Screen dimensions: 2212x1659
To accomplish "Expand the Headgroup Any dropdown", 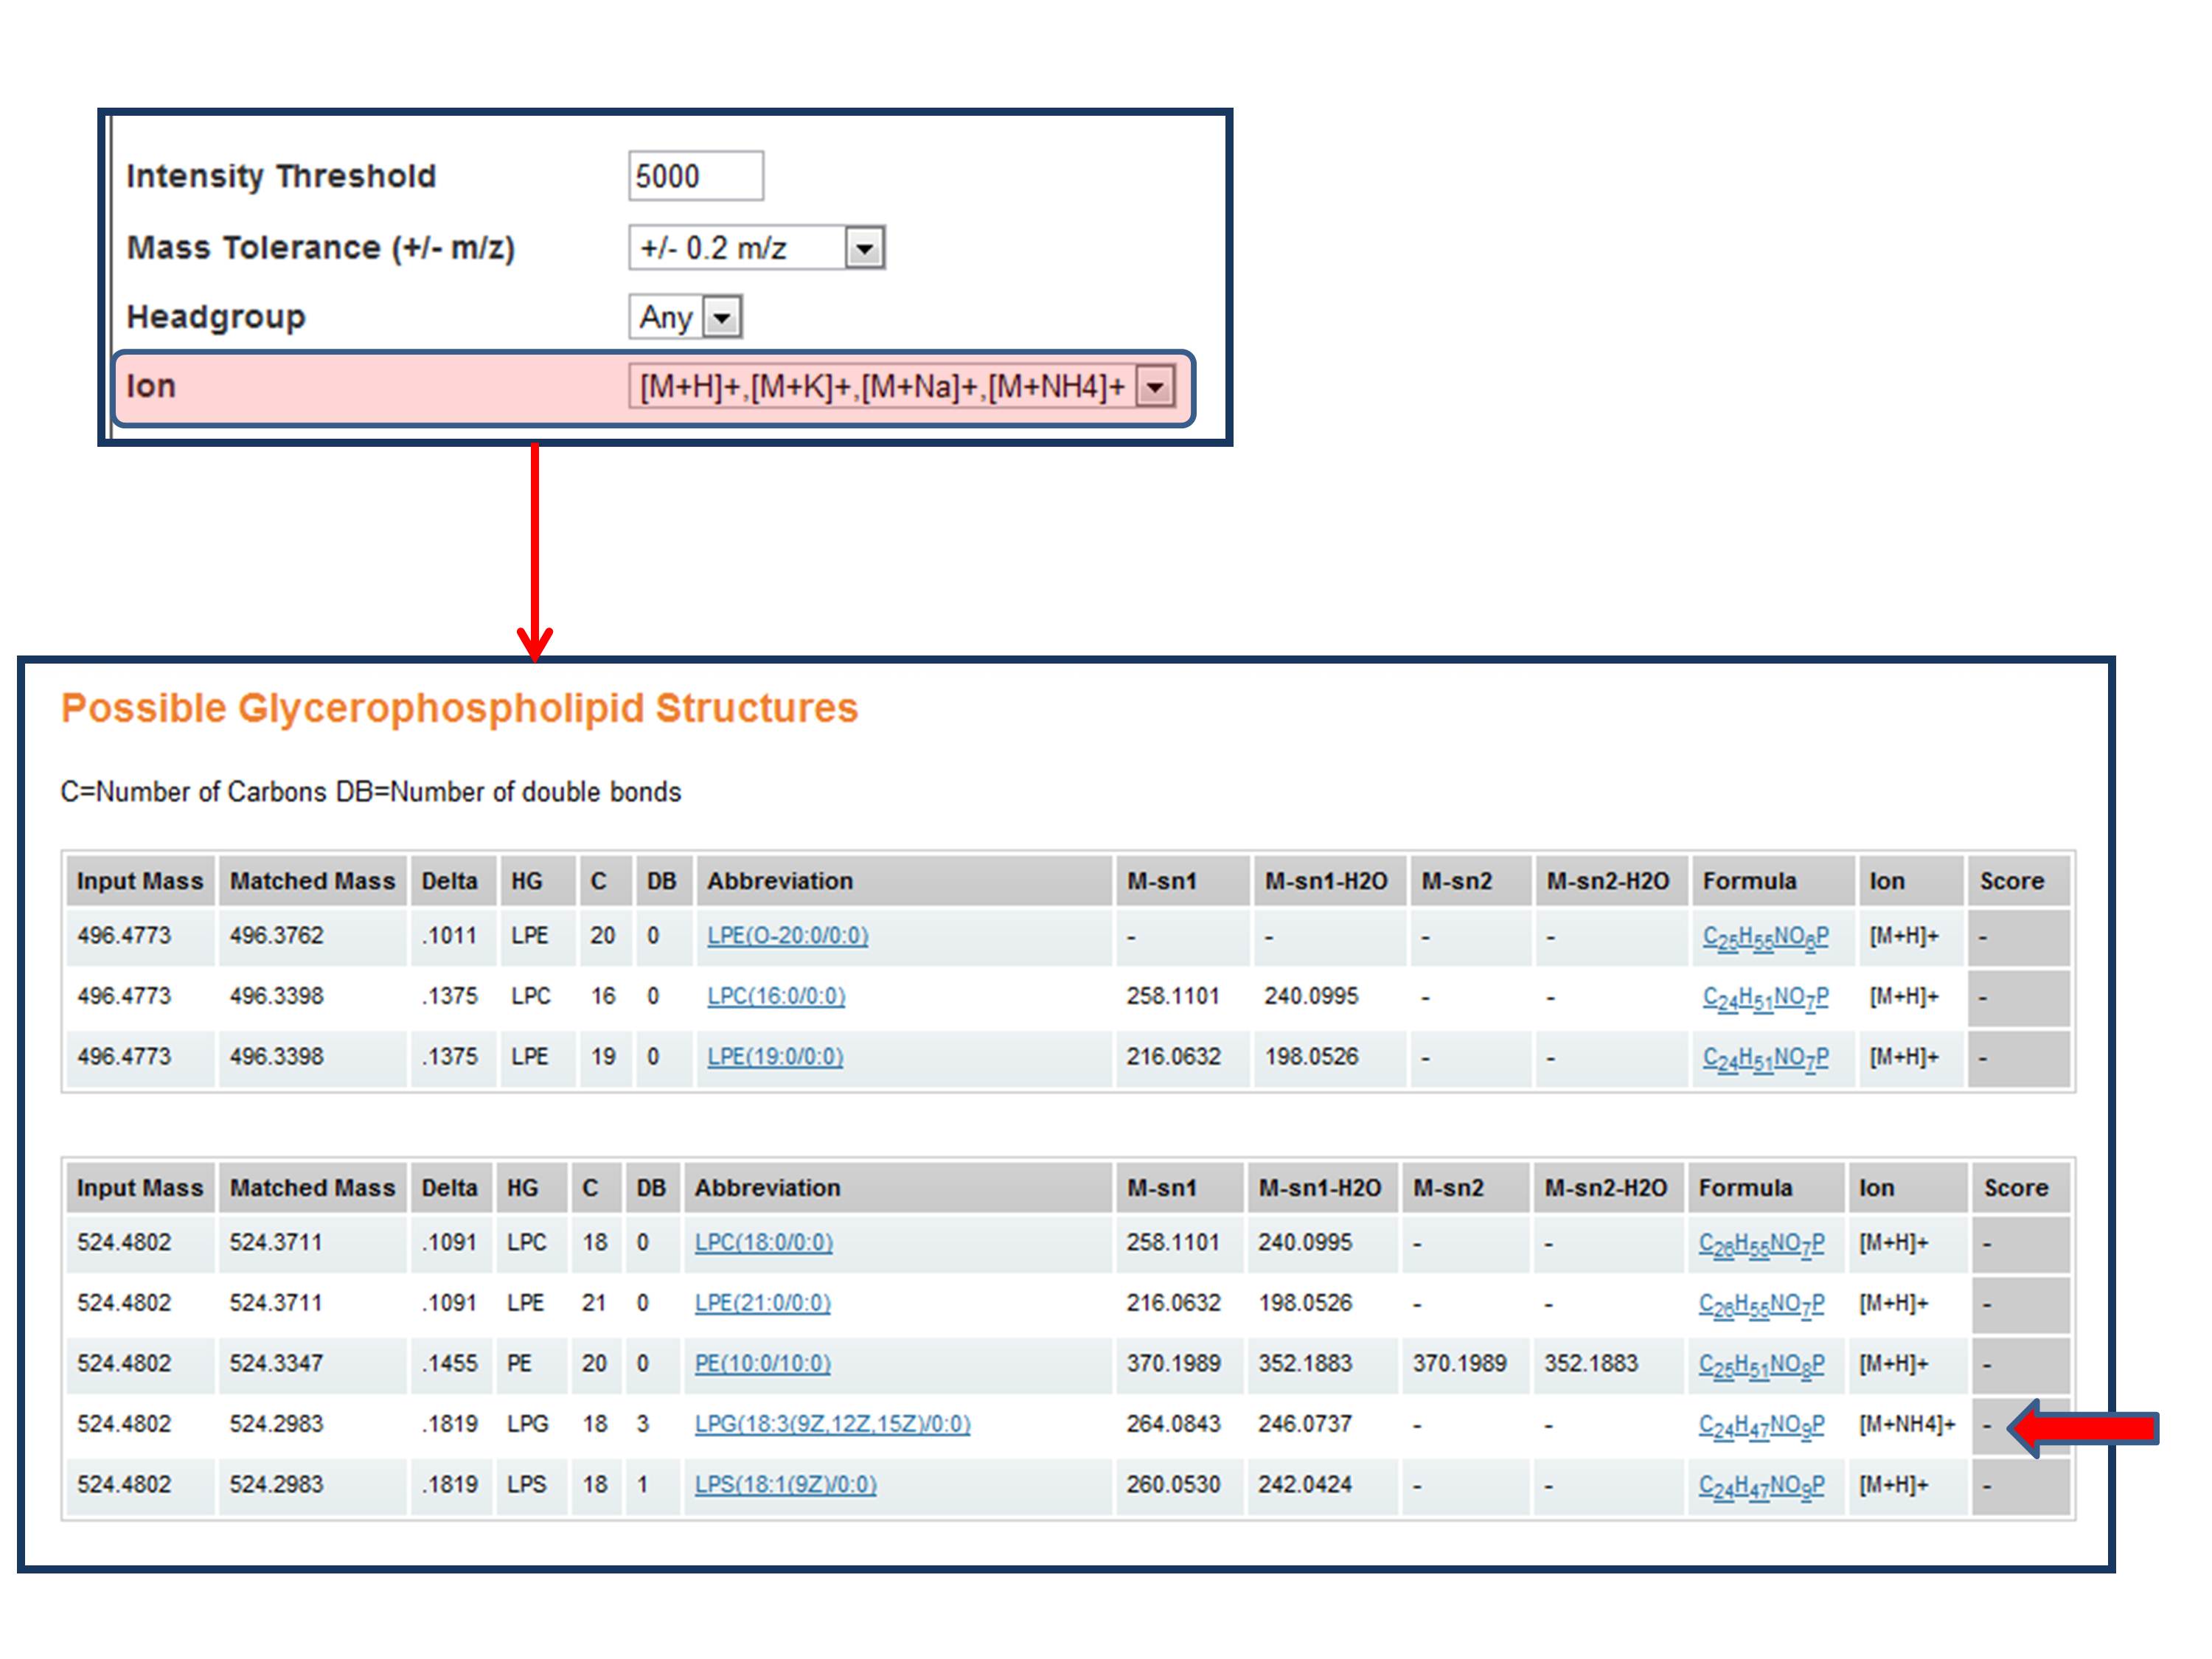I will click(721, 318).
